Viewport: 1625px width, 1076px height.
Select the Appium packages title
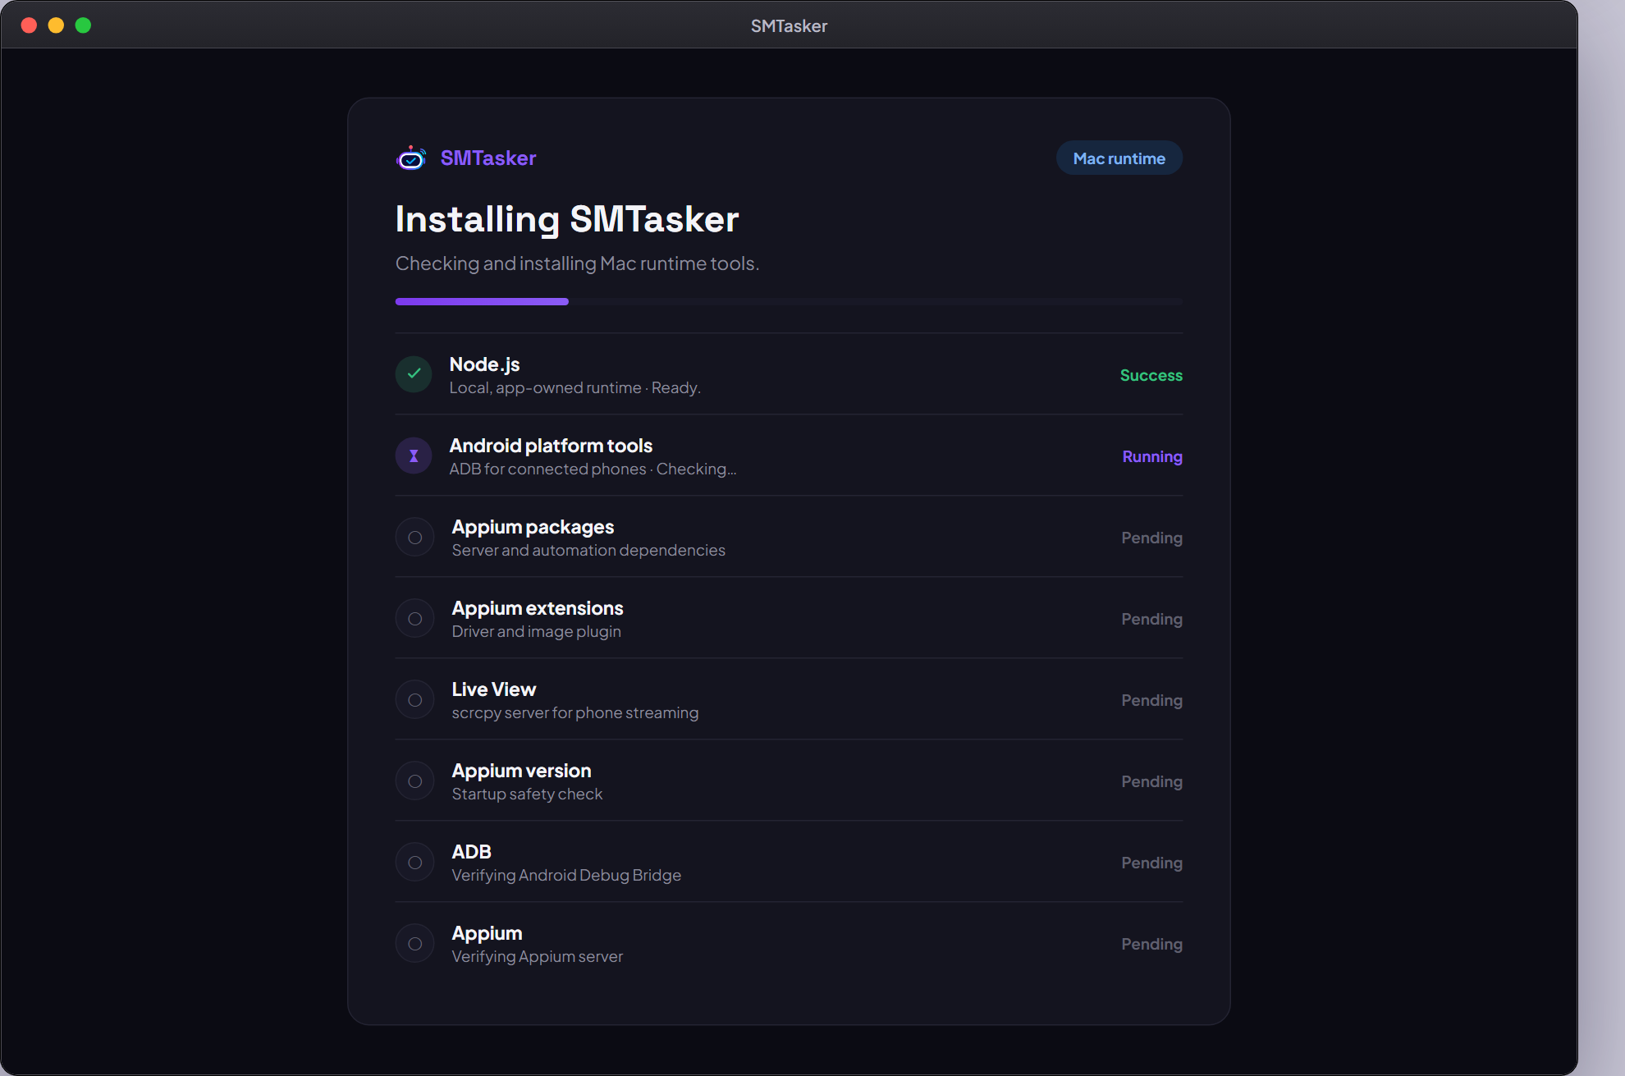click(533, 526)
